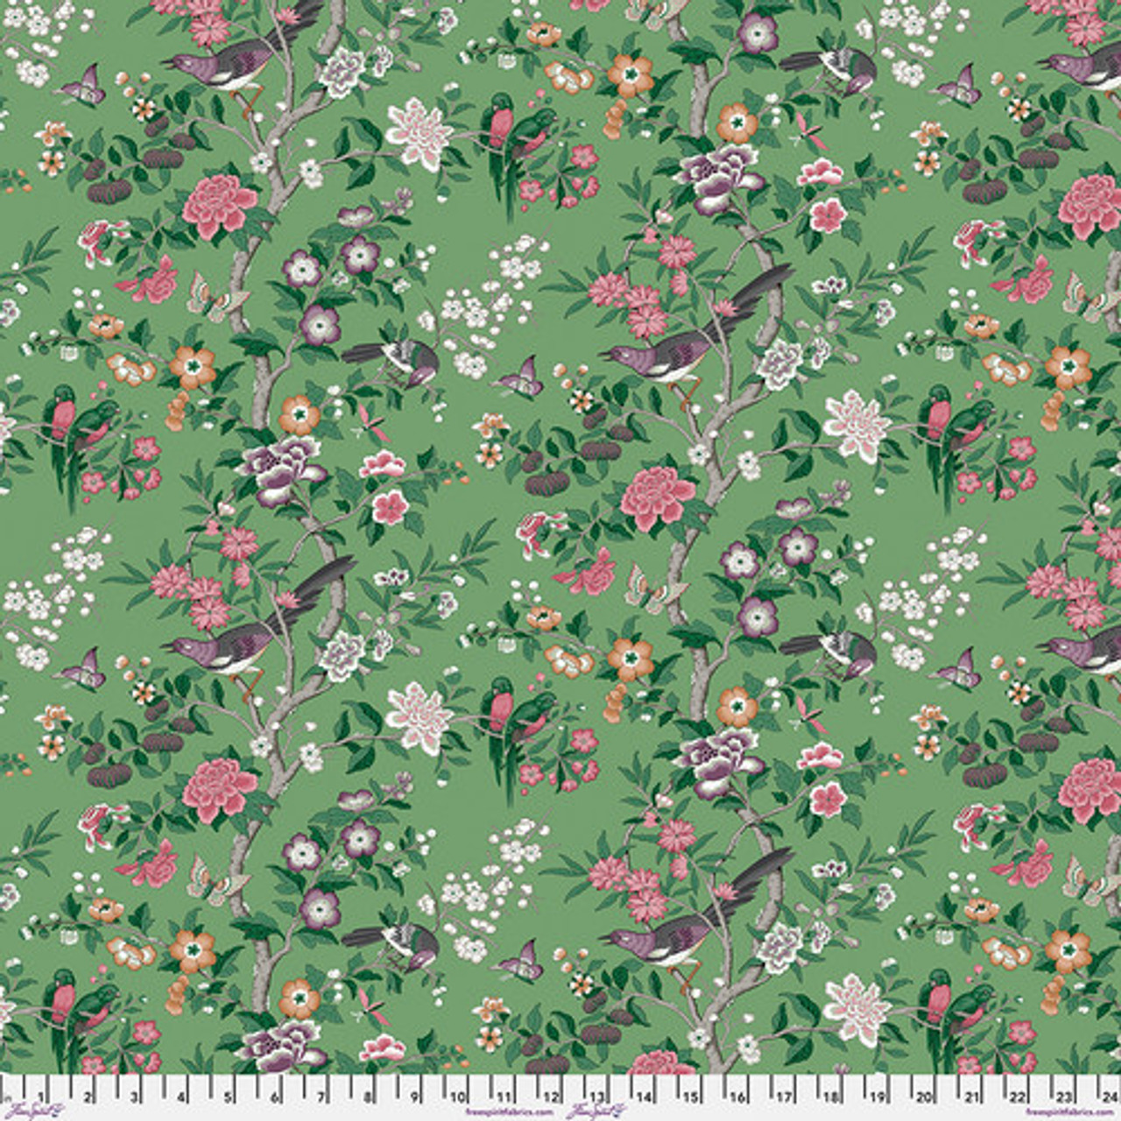
Task: Click the number 5 on the ruler
Action: coord(227,1096)
